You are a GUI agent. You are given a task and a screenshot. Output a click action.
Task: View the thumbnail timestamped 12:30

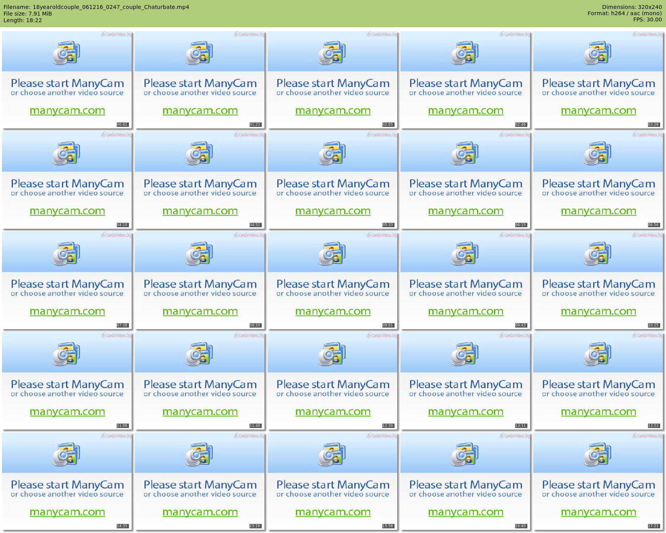pos(333,381)
